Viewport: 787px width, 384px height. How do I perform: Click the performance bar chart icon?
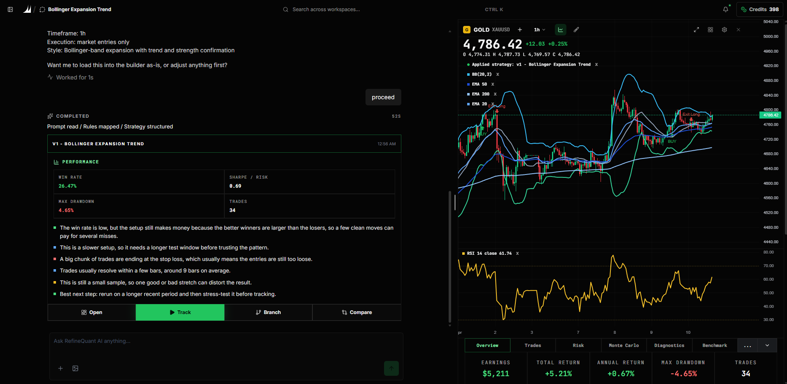pyautogui.click(x=56, y=162)
